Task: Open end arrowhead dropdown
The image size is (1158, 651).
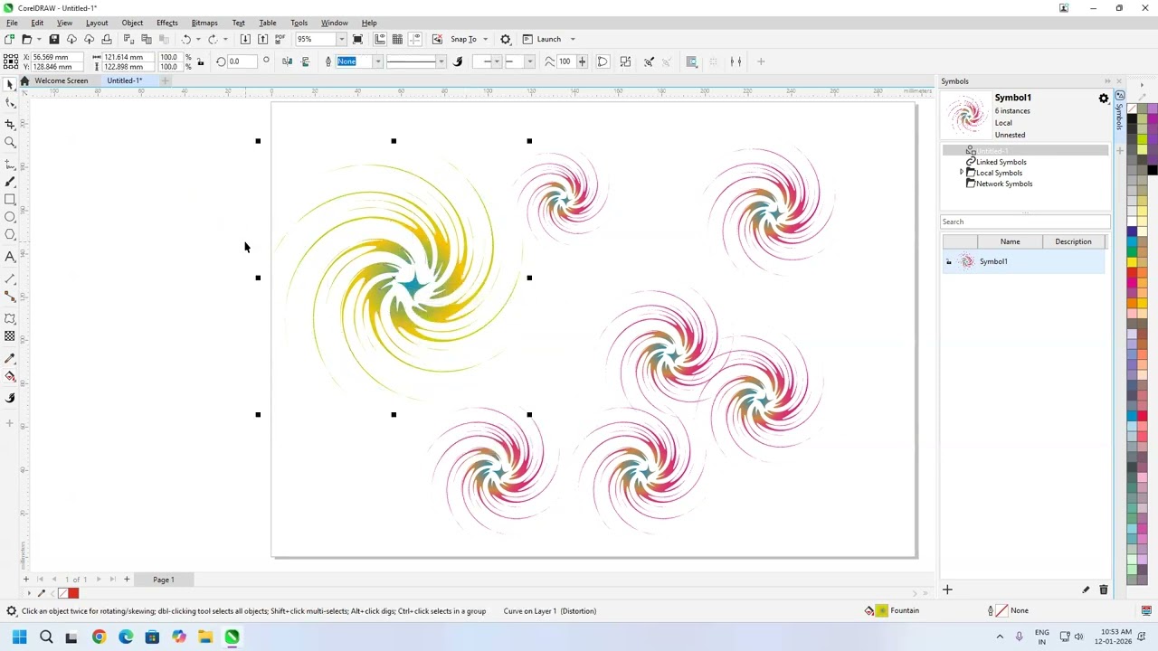Action: (529, 61)
